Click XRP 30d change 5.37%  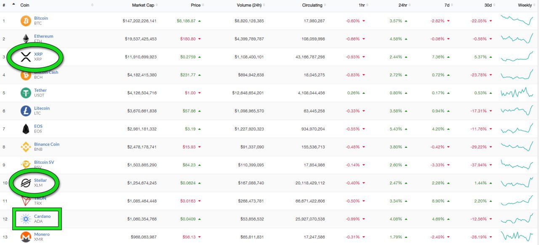[x=480, y=57]
